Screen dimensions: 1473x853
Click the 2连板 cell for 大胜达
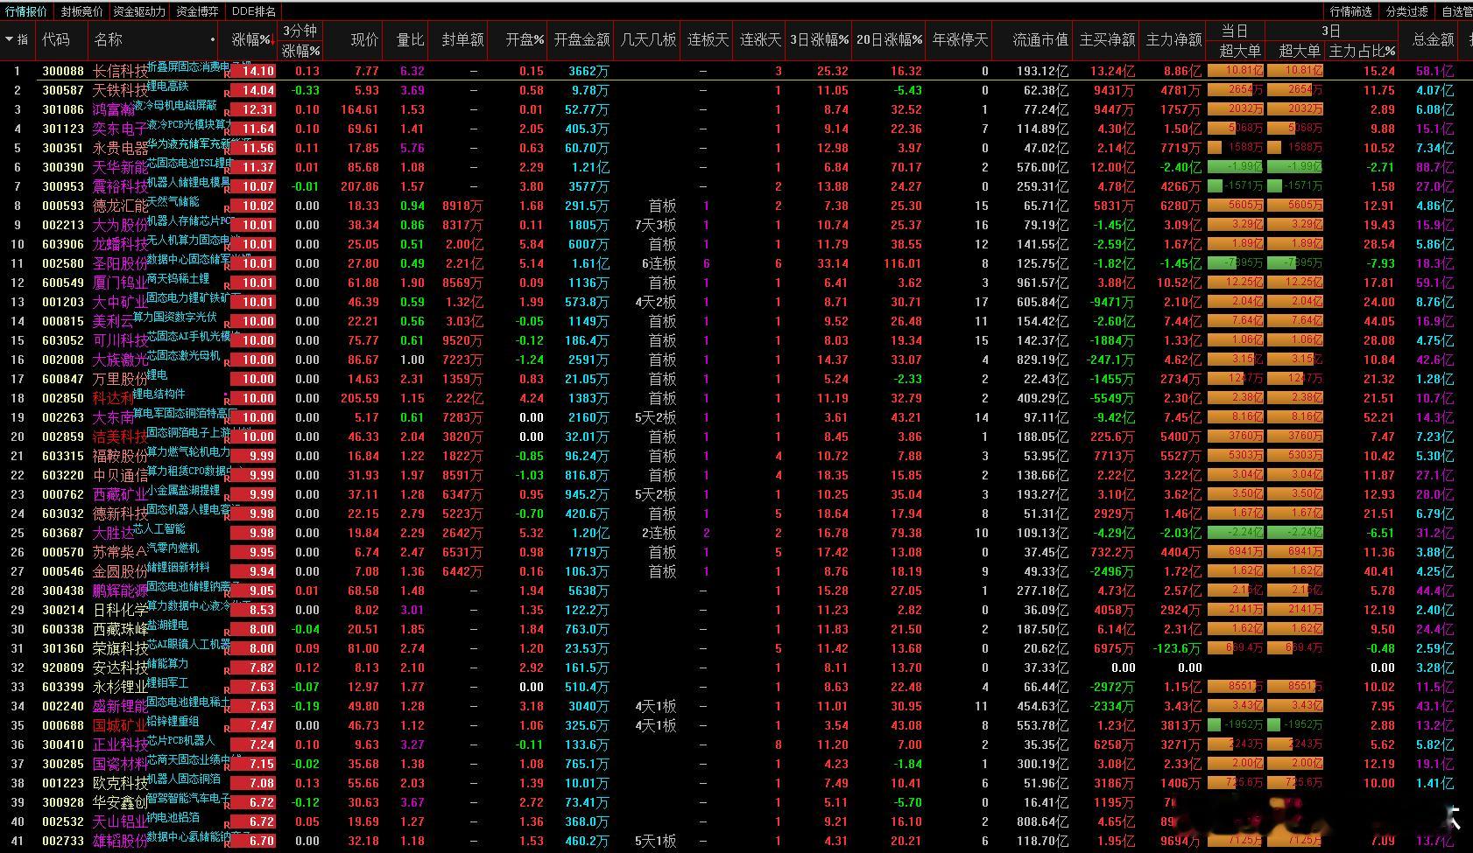tap(659, 533)
